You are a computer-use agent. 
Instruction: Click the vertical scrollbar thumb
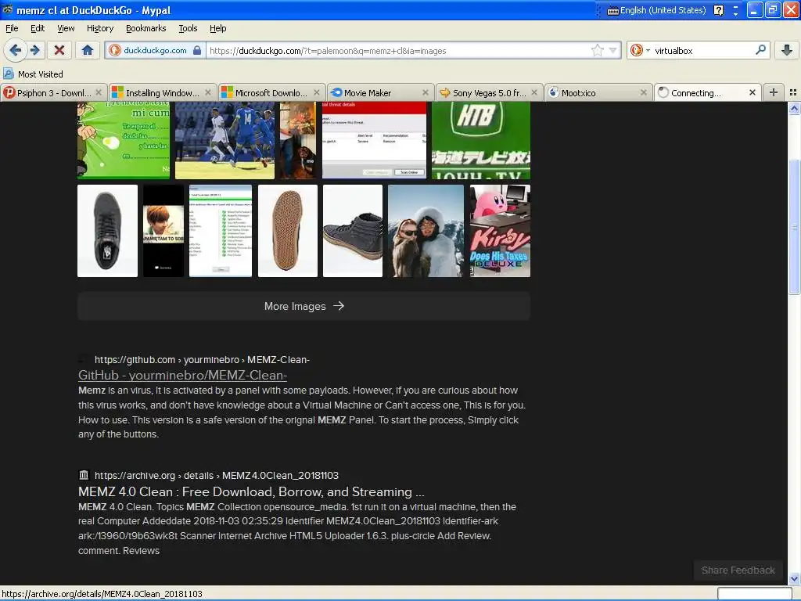click(794, 226)
